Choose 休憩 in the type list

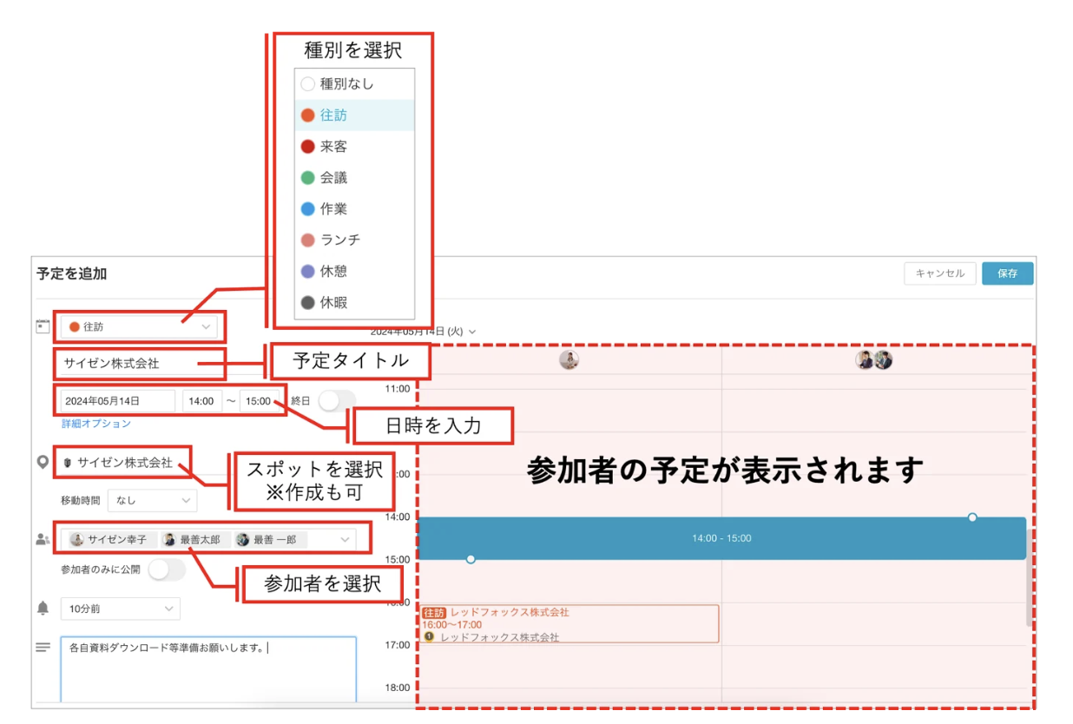[x=354, y=272]
